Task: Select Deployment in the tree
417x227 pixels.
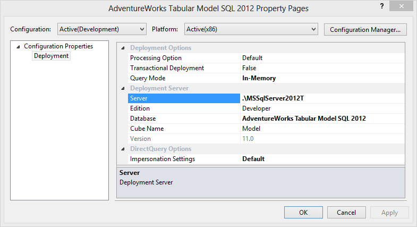Action: (x=51, y=56)
